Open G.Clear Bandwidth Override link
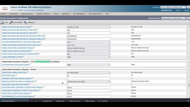This screenshot has width=190, height=107. click(12, 57)
